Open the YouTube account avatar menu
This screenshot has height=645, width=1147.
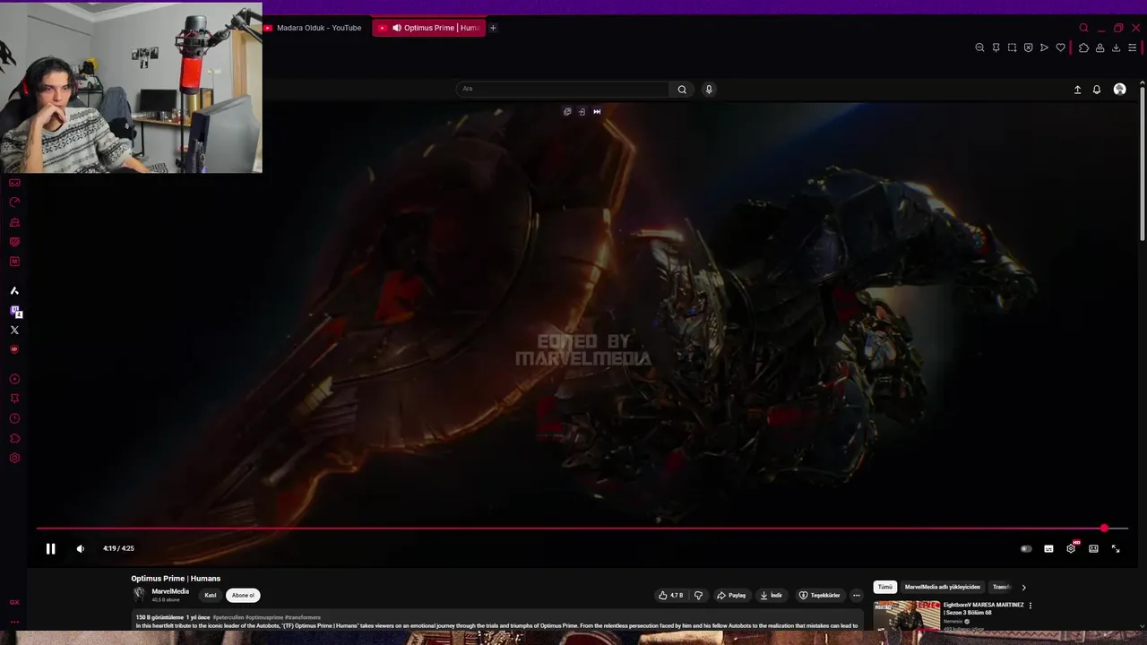pos(1119,89)
